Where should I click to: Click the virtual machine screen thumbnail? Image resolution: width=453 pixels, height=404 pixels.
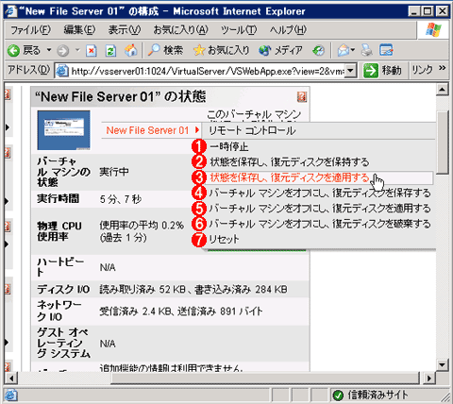[64, 130]
